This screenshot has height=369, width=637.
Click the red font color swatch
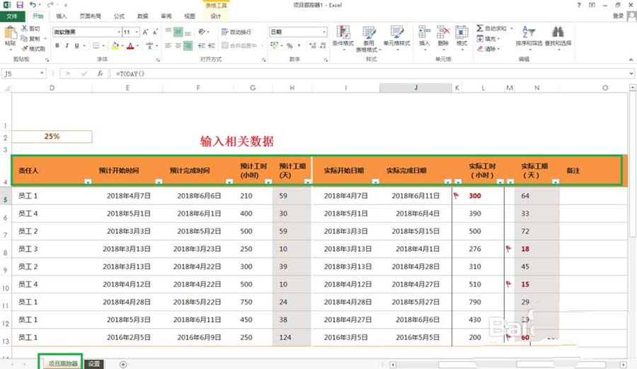pos(130,47)
